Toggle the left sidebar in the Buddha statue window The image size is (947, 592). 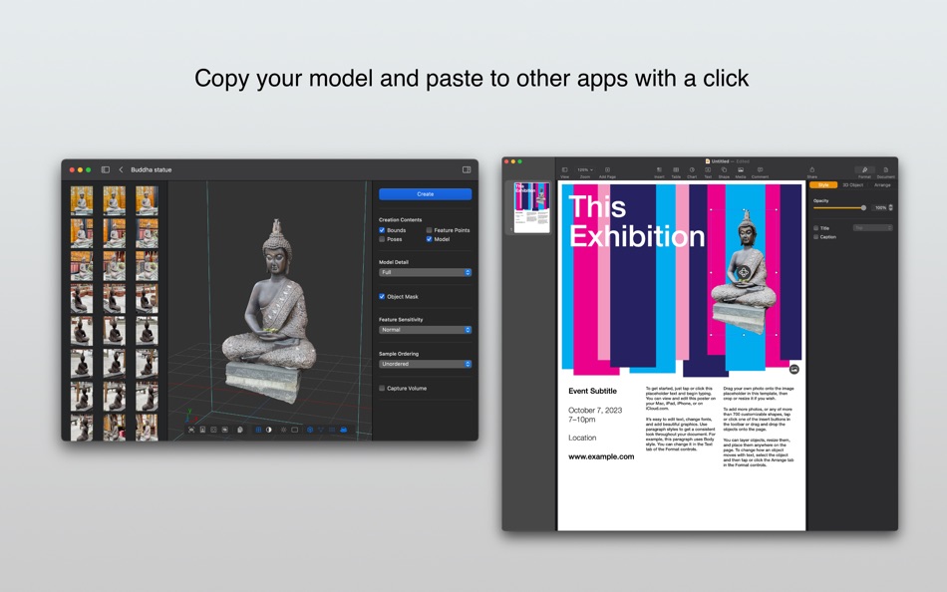(x=105, y=169)
